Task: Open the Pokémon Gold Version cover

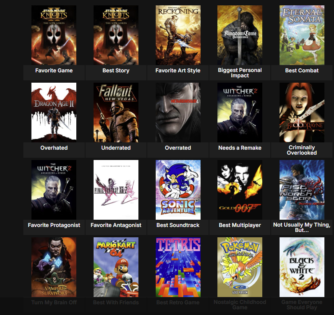Action: coord(240,267)
